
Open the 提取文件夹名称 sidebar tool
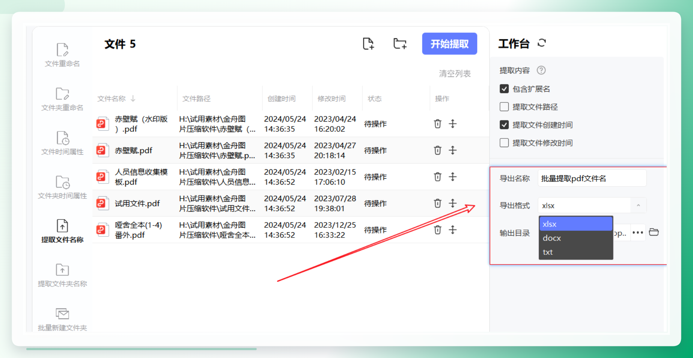pyautogui.click(x=62, y=275)
